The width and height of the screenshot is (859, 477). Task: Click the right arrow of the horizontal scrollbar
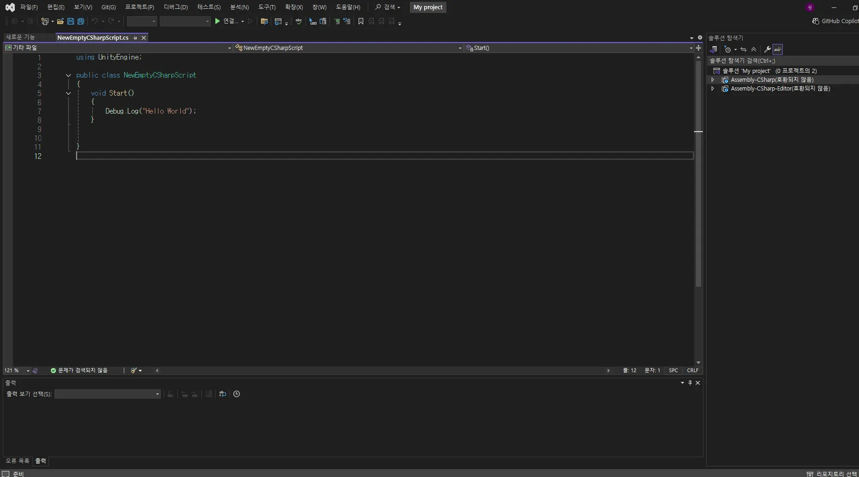pos(608,370)
